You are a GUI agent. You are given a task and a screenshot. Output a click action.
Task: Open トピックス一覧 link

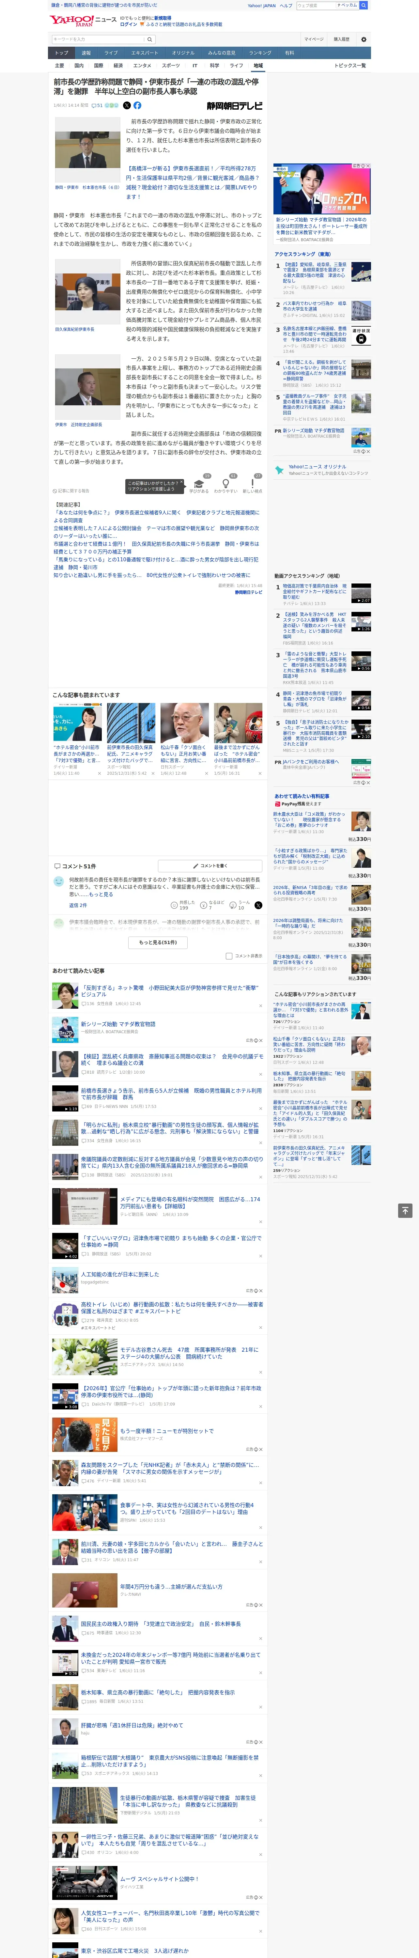[x=350, y=65]
